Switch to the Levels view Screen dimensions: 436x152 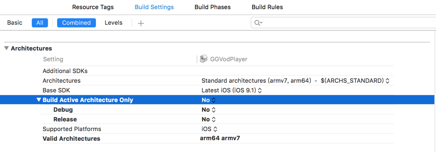click(x=114, y=23)
